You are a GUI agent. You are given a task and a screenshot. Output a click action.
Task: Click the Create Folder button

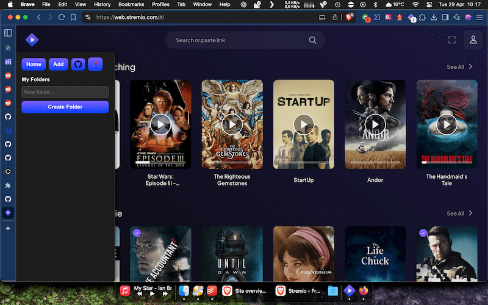point(65,107)
